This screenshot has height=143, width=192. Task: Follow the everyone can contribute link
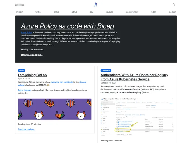click(x=62, y=82)
